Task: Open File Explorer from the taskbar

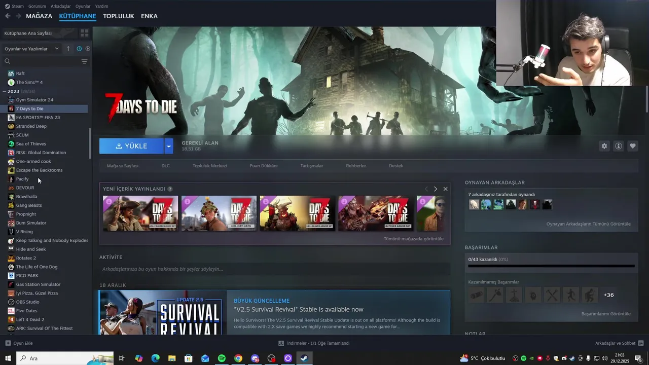Action: pos(172,358)
